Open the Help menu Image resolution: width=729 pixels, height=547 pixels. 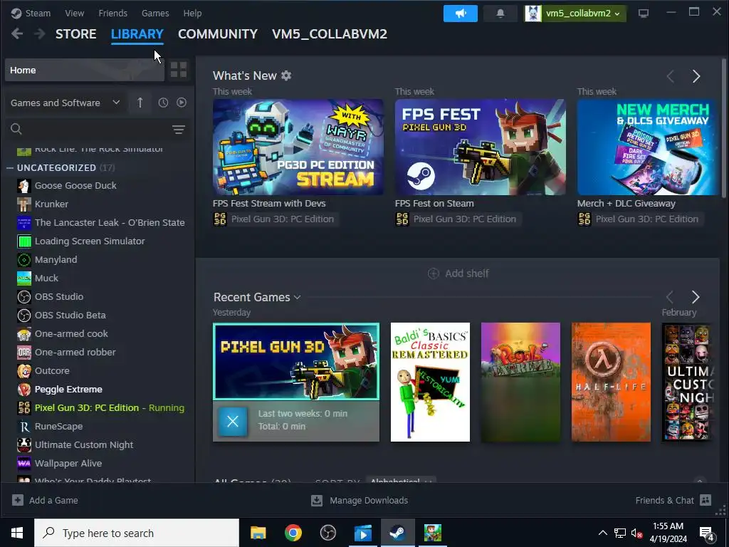192,13
